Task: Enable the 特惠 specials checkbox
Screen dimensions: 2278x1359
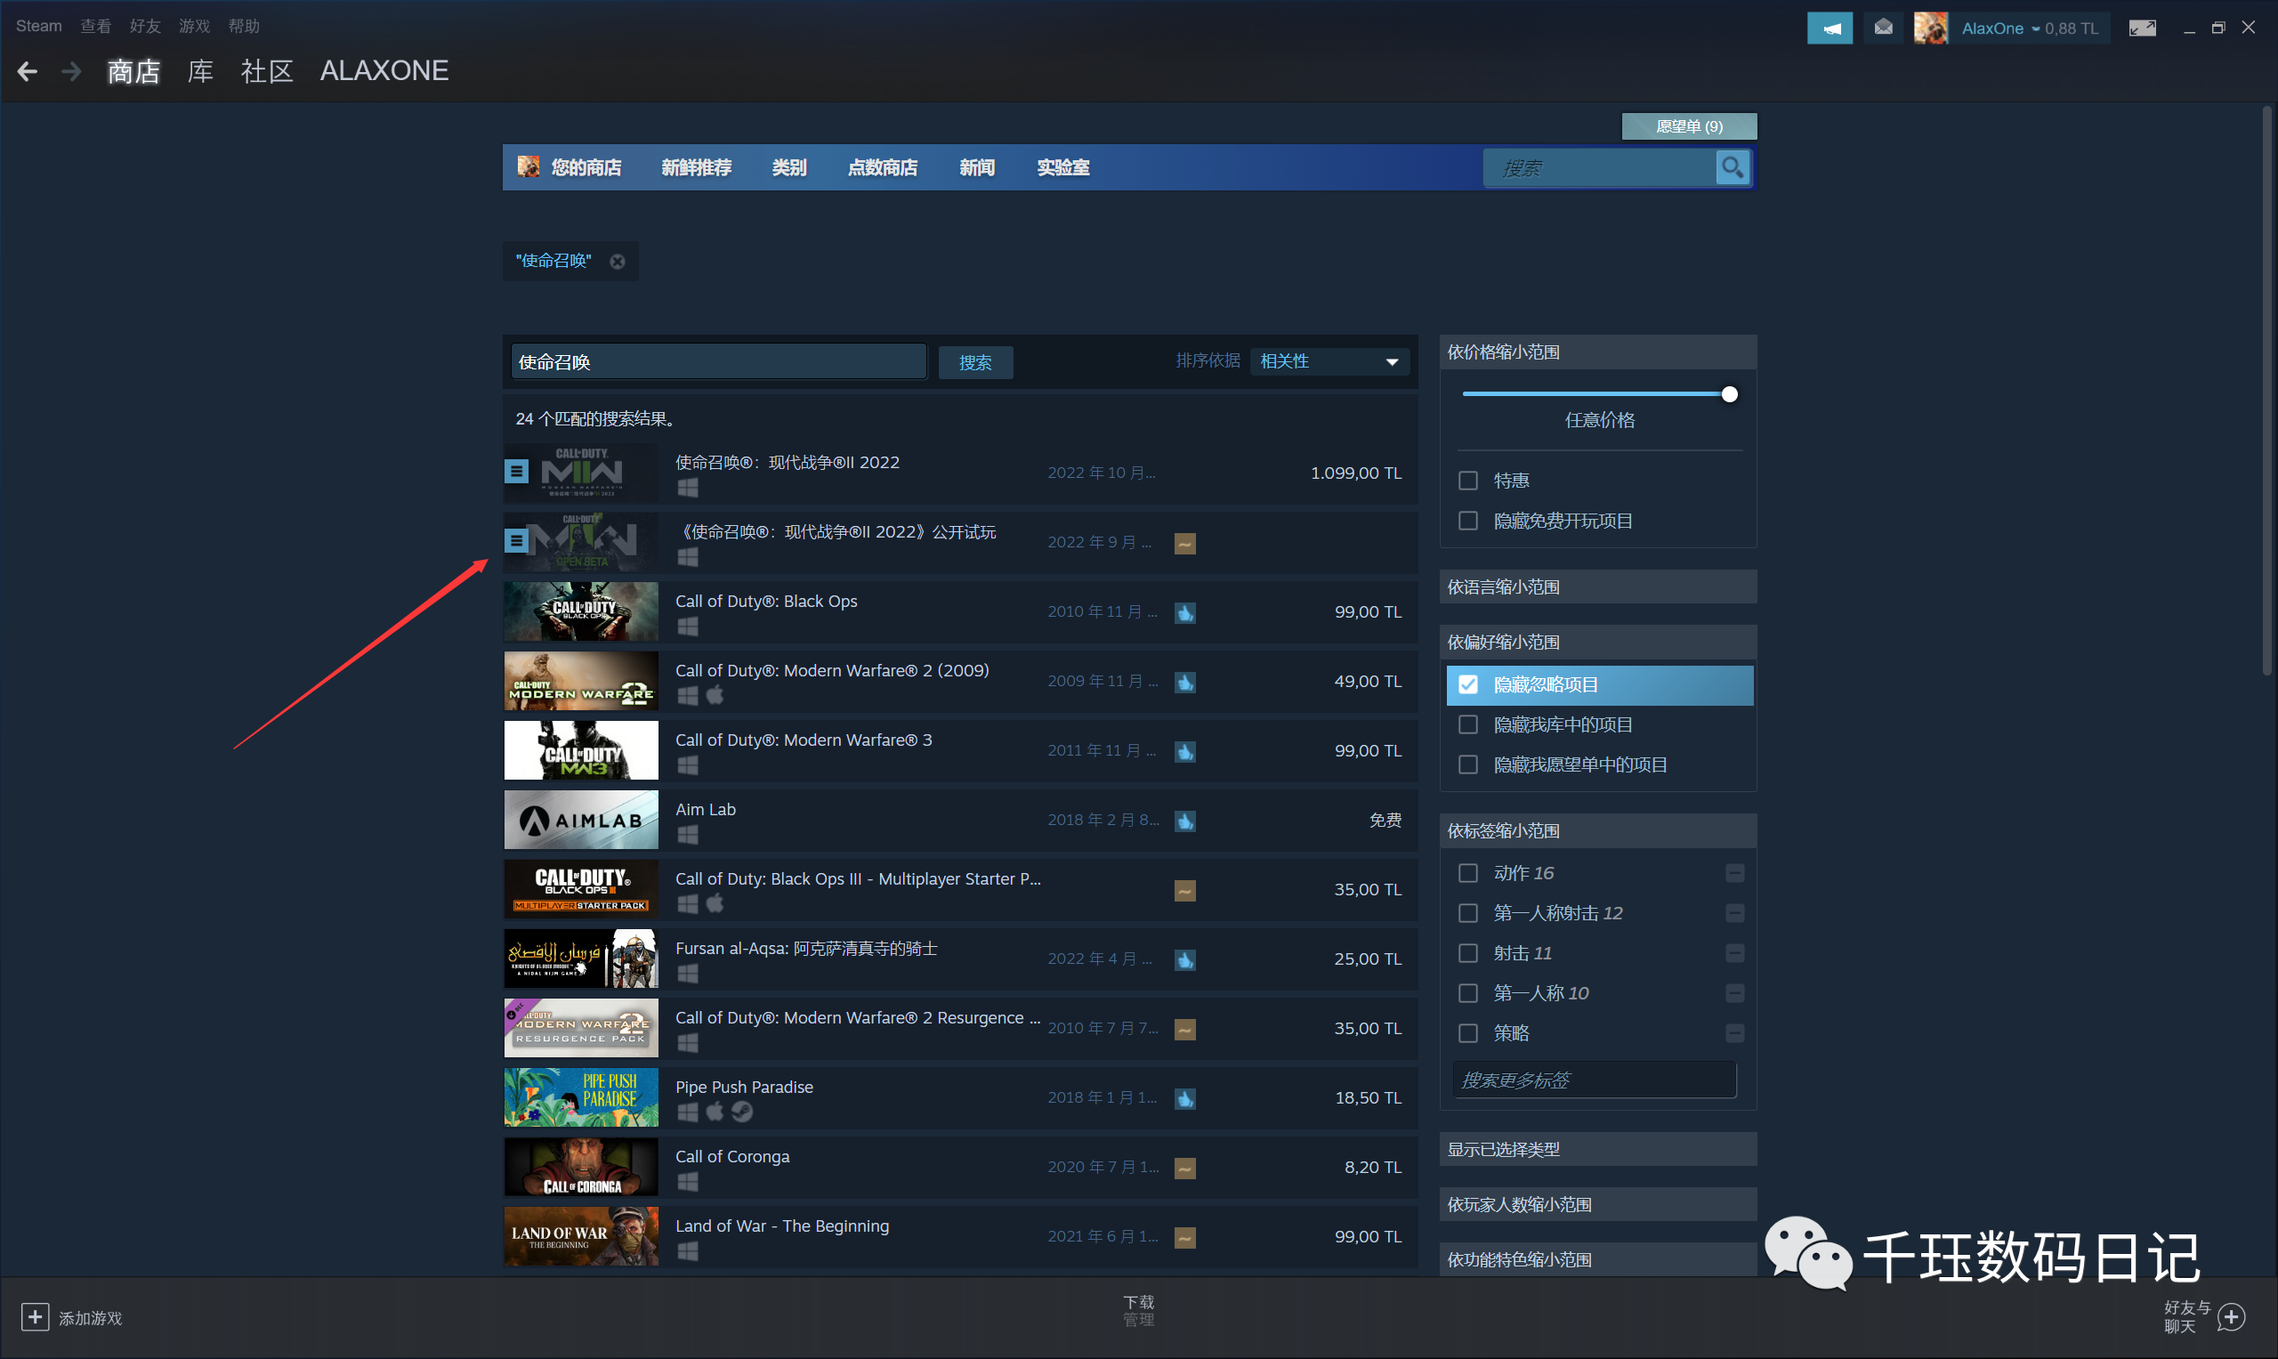Action: pos(1467,481)
